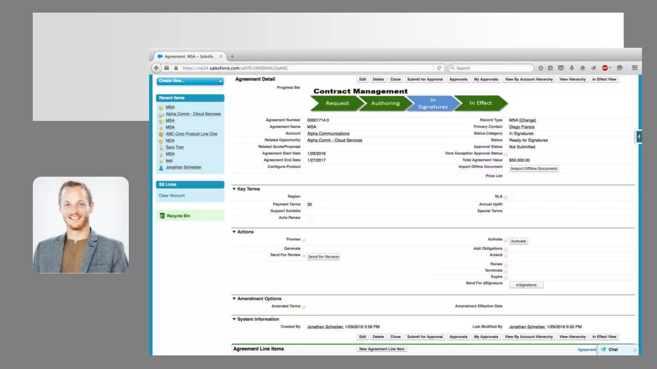This screenshot has height=369, width=657.
Task: Close the Agreement: MSA browser tab
Action: click(221, 56)
